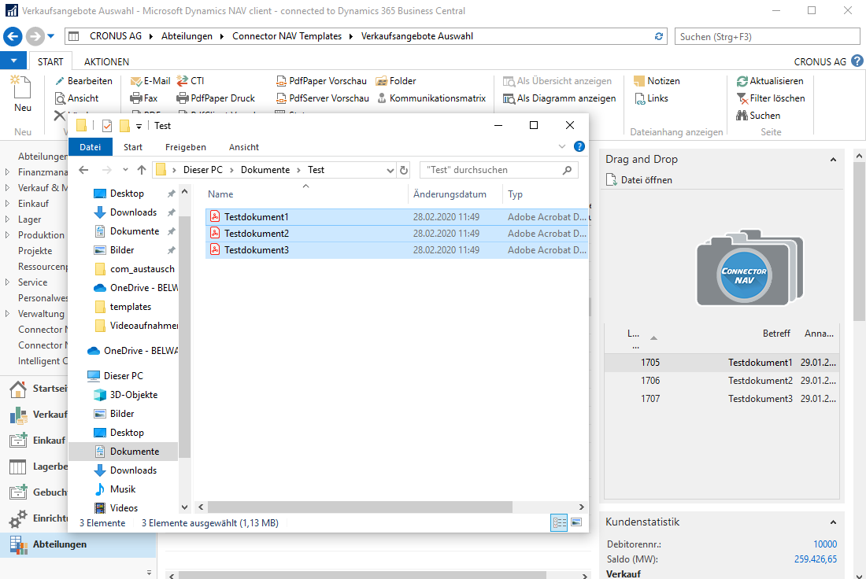Switch Explorer to details view icon
Viewport: 866px width, 579px height.
point(559,522)
